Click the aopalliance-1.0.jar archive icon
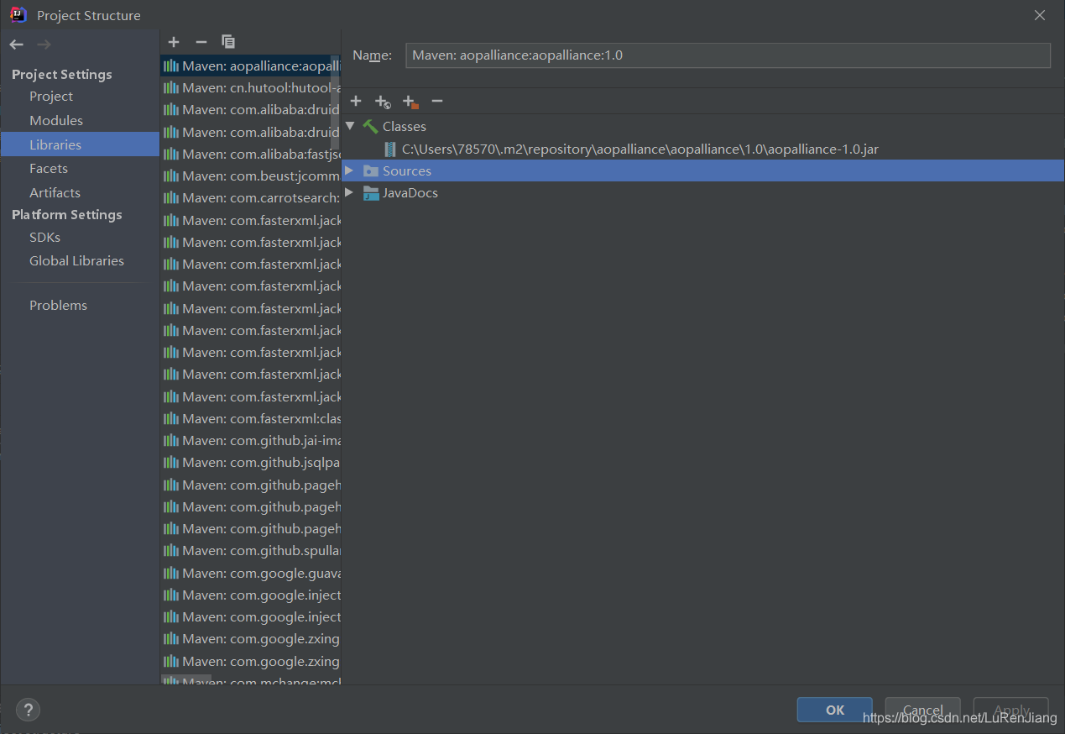The height and width of the screenshot is (734, 1065). [389, 149]
